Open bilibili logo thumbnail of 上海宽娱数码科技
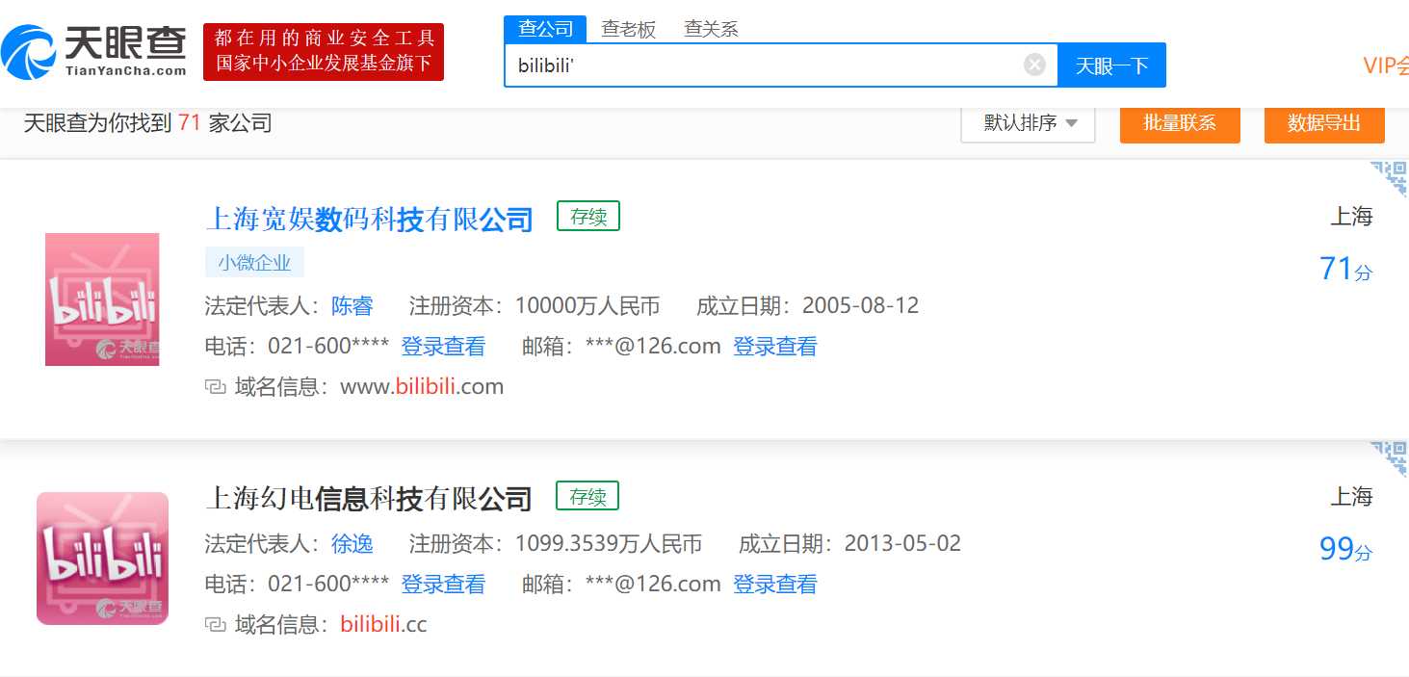Screen dimensions: 1409x677 click(x=102, y=299)
